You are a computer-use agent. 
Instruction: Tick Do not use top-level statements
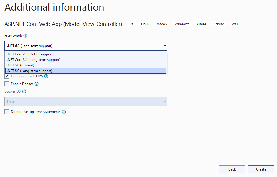pyautogui.click(x=7, y=112)
